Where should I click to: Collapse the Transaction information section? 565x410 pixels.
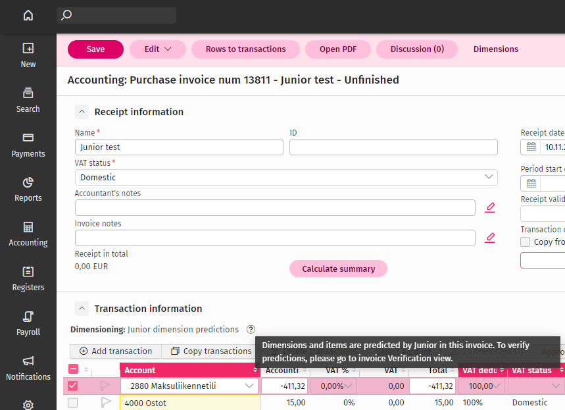82,309
